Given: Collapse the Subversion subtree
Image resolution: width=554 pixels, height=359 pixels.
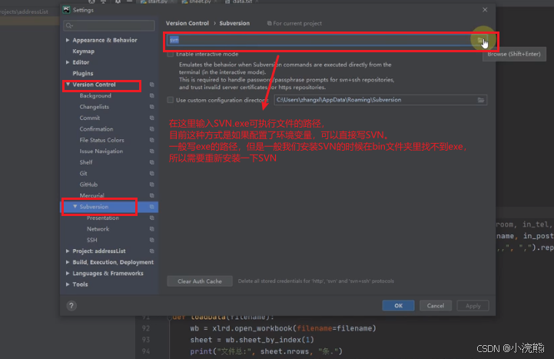Looking at the screenshot, I should (75, 206).
